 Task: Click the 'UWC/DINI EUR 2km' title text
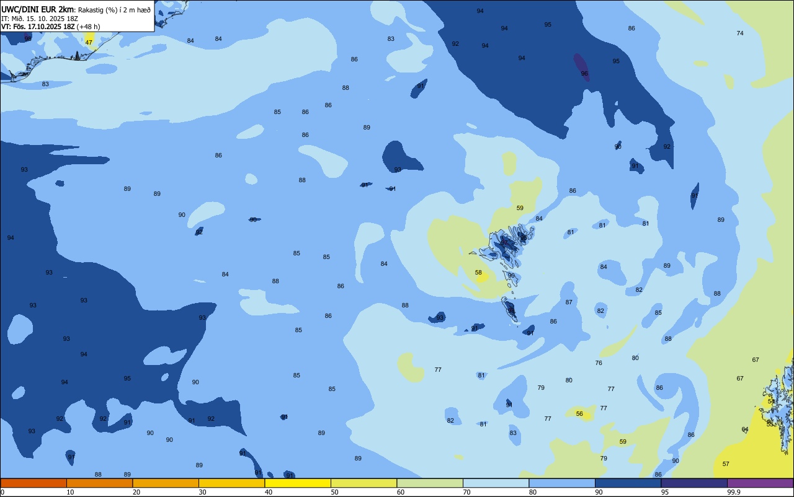(x=37, y=9)
